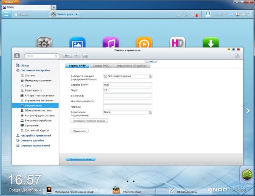Click the search magnifier in QTS top bar
This screenshot has height=196, width=255.
click(231, 14)
